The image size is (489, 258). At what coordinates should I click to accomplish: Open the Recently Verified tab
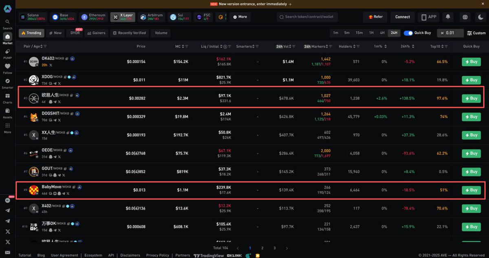pyautogui.click(x=129, y=33)
